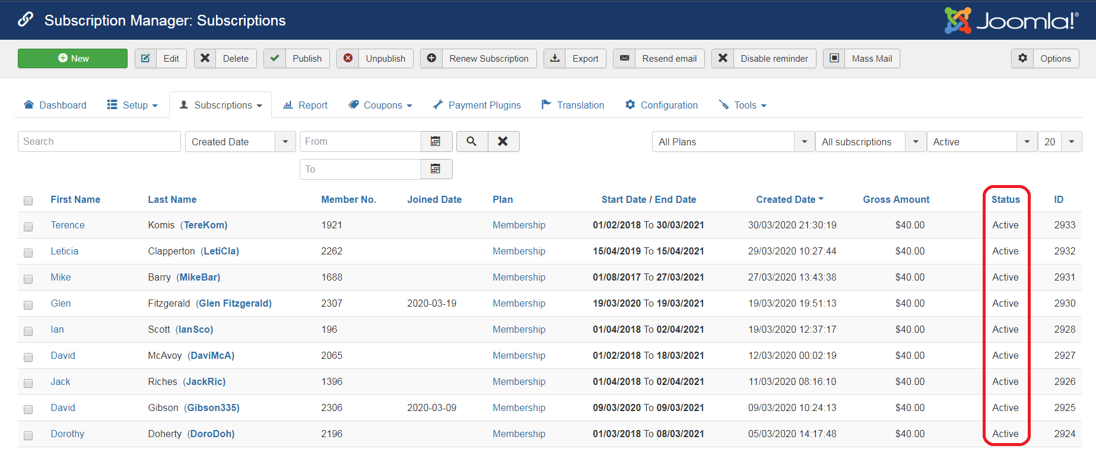Click the Renew Subscription plus icon
1096x449 pixels.
[431, 58]
